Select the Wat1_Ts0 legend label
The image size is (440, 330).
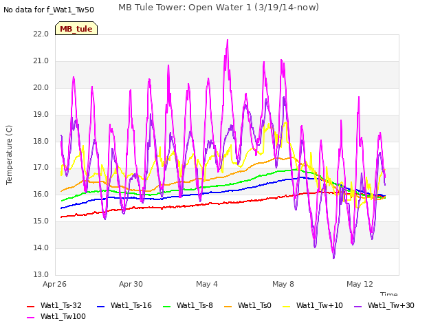tap(254, 305)
